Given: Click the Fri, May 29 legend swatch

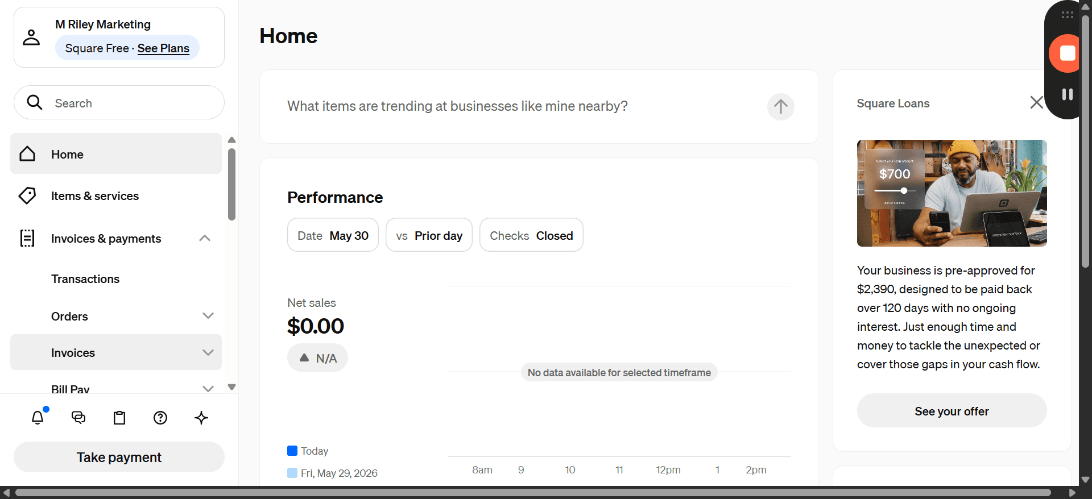Looking at the screenshot, I should [292, 473].
